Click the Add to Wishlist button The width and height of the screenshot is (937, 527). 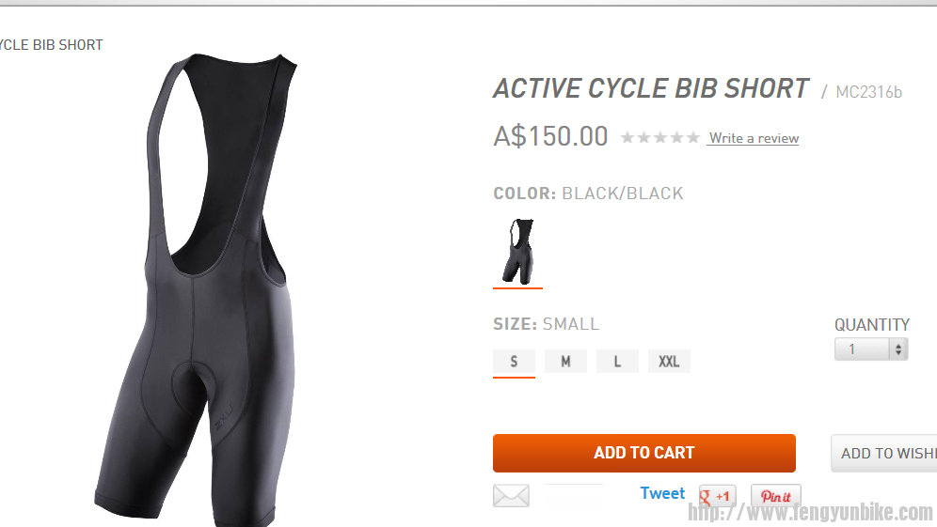pyautogui.click(x=884, y=454)
